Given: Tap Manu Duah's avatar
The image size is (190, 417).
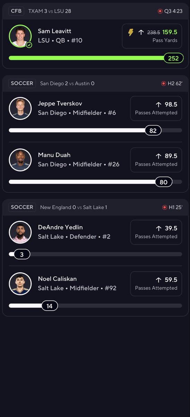Looking at the screenshot, I should pyautogui.click(x=20, y=160).
